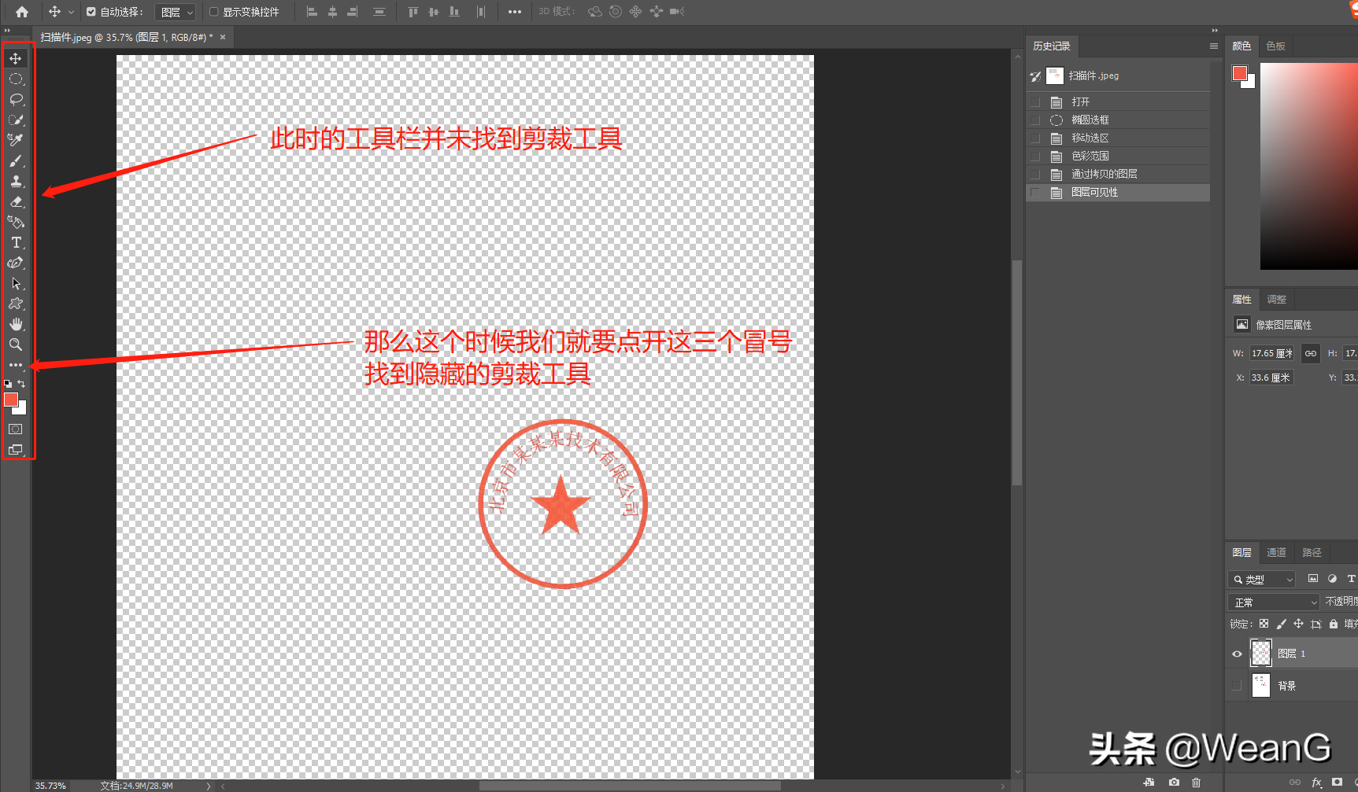Switch to the 路径 tab
This screenshot has height=792, width=1358.
tap(1312, 553)
